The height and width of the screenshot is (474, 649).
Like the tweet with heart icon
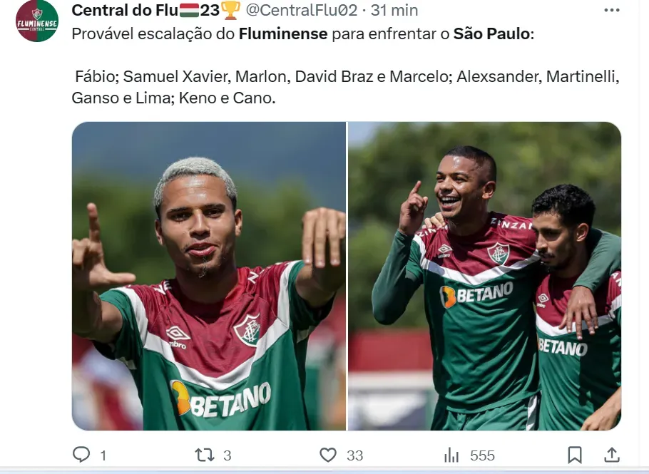[328, 455]
